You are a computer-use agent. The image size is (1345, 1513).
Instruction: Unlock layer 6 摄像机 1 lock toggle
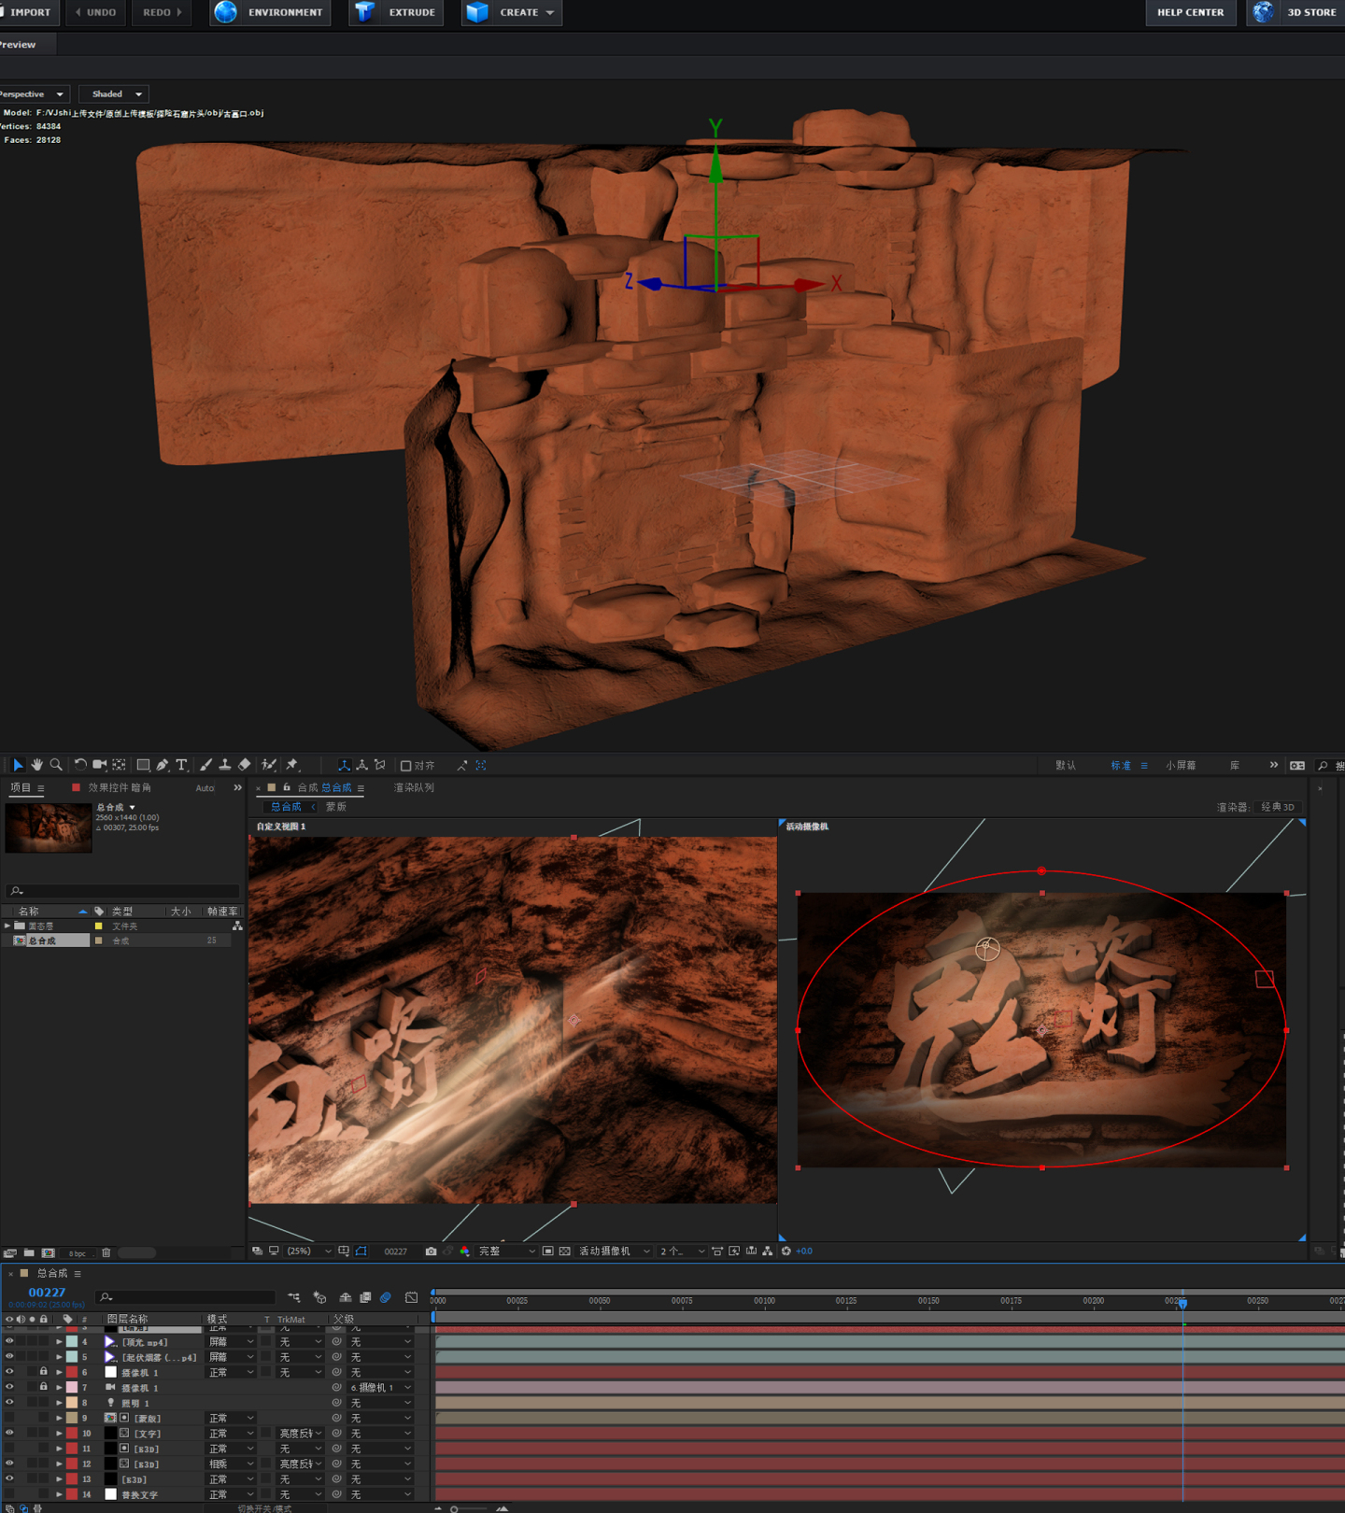tap(43, 1372)
